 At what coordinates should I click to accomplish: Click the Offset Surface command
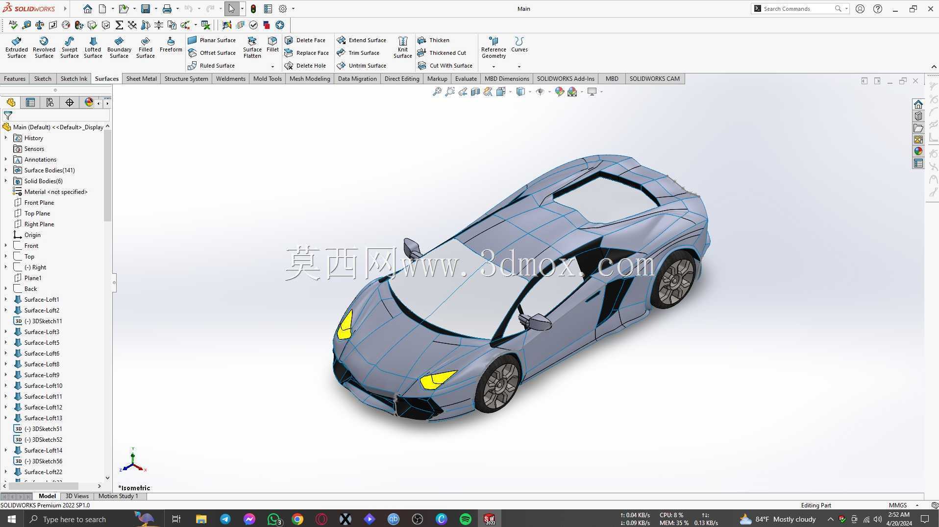212,53
